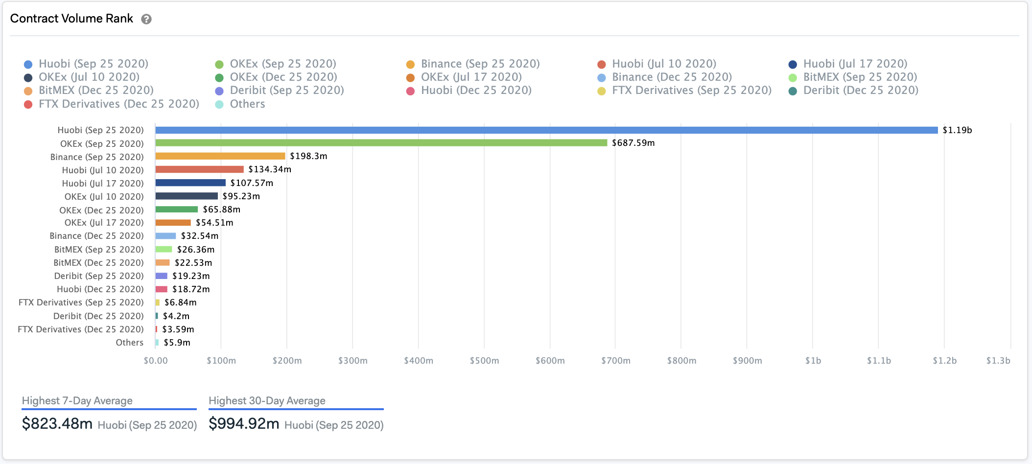1032x464 pixels.
Task: Click the $95.23m value label
Action: pyautogui.click(x=241, y=196)
